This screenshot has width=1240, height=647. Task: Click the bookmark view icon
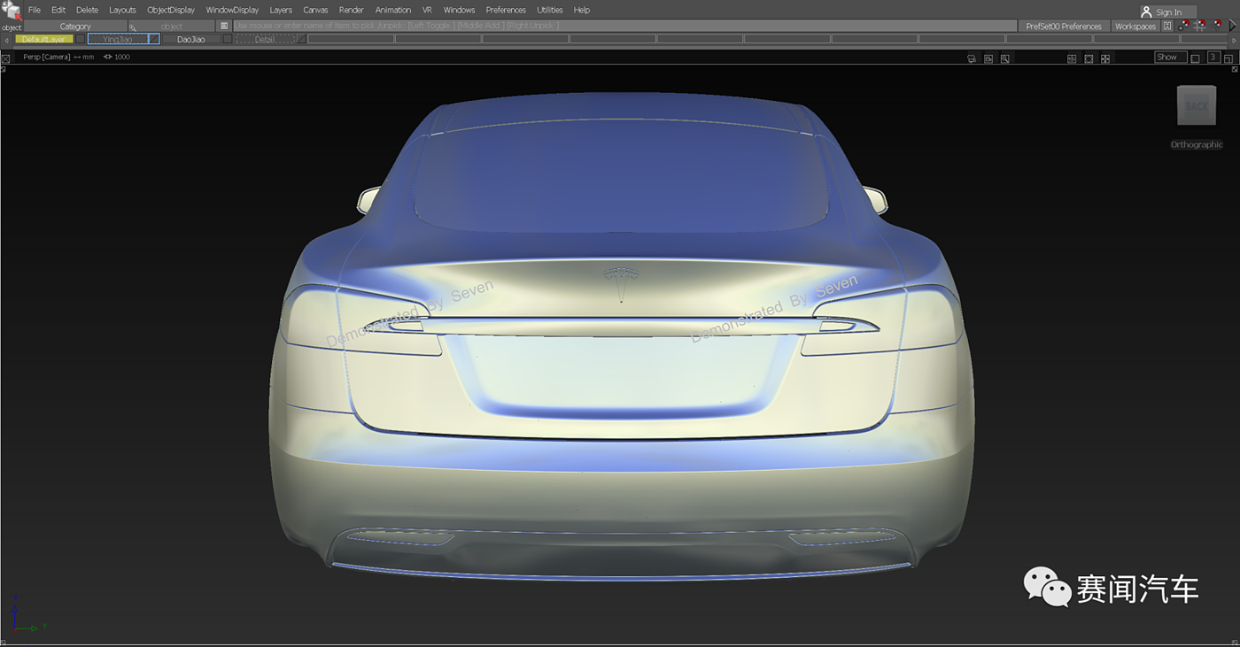pos(988,58)
